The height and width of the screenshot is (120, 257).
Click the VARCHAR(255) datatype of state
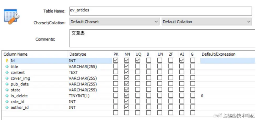[83, 90]
